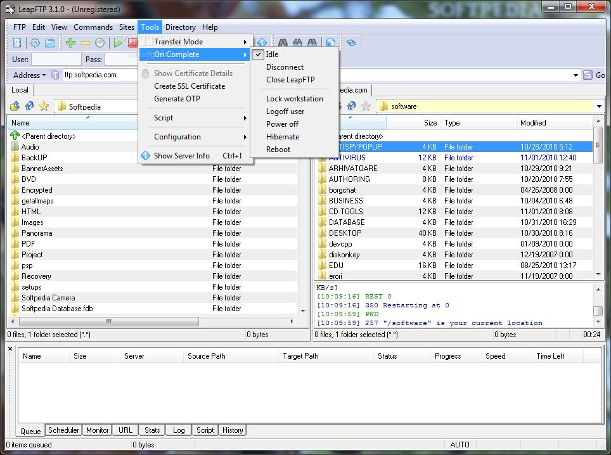The width and height of the screenshot is (611, 455).
Task: Select the ANTIVIRUS remote folder row
Action: coord(454,158)
